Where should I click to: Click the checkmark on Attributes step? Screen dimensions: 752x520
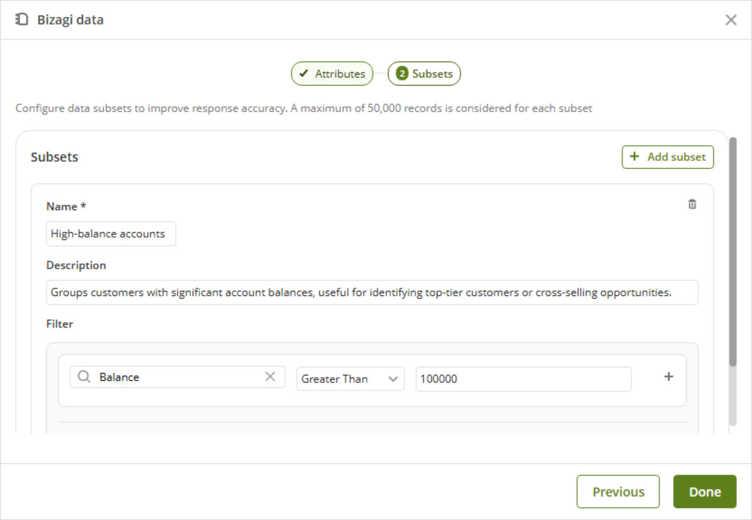pos(304,74)
